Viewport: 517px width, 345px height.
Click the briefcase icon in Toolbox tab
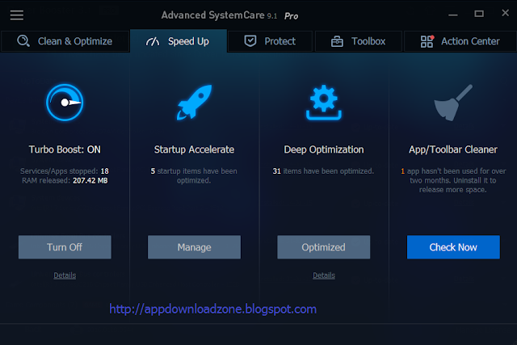(x=337, y=41)
